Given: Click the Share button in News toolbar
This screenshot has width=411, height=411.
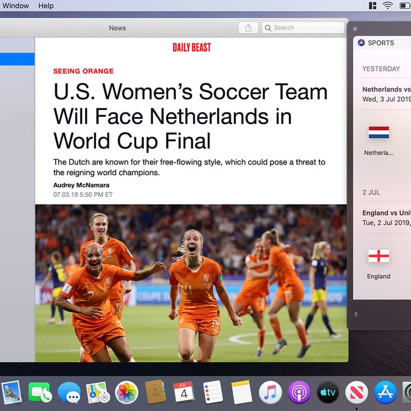Looking at the screenshot, I should tap(248, 28).
